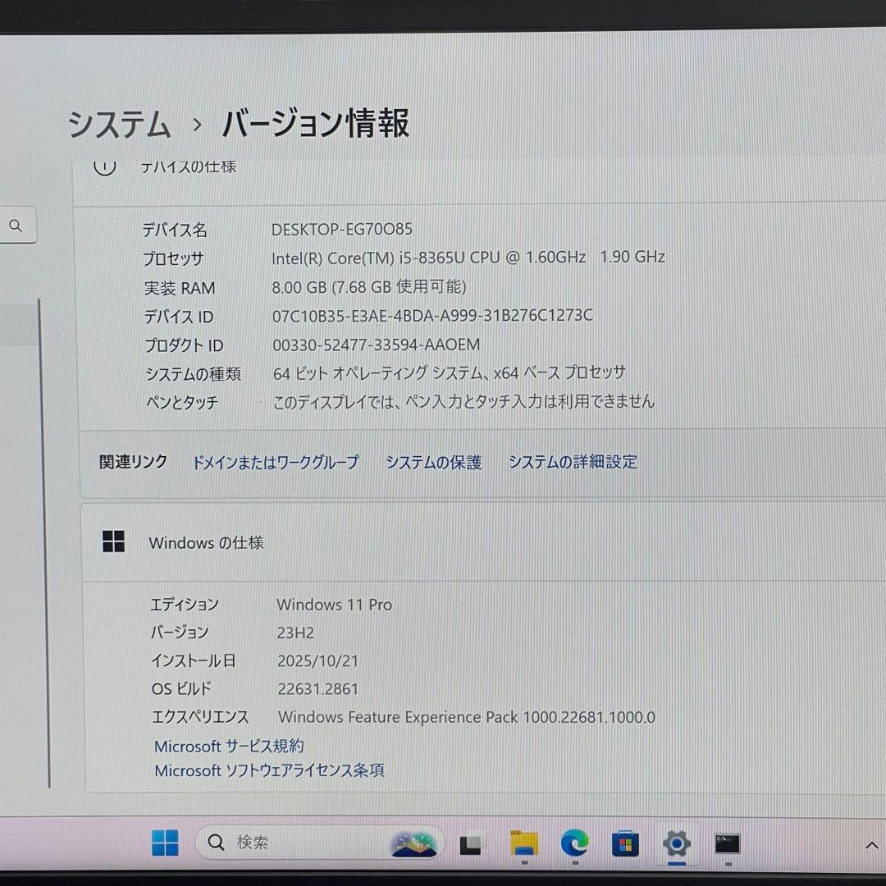
Task: Open Microsoft ソフトウェアライセンス条項 link
Action: (270, 770)
